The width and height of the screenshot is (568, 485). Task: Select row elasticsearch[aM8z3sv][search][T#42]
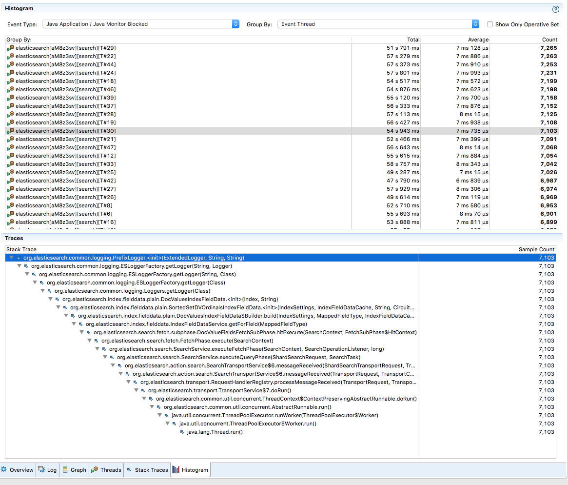pos(282,181)
